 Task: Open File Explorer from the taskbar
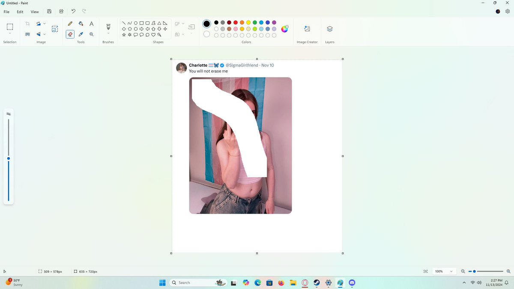coord(293,283)
